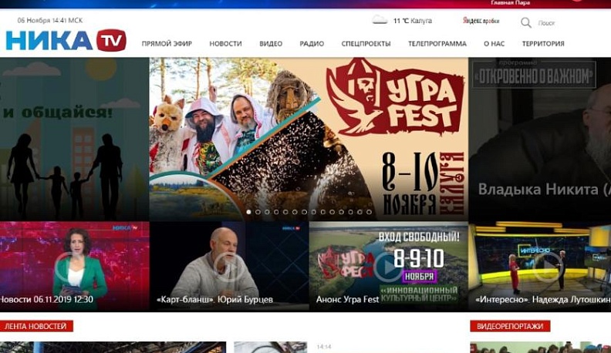Open the ПРЯМОЙ ЭФИР menu item
This screenshot has height=353, width=611.
167,44
